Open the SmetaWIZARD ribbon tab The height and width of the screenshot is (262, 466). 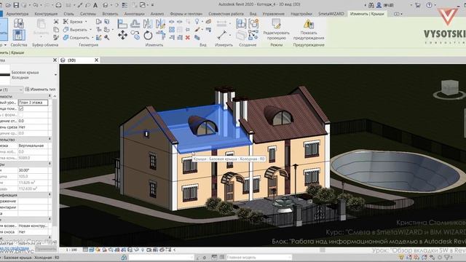tap(331, 14)
